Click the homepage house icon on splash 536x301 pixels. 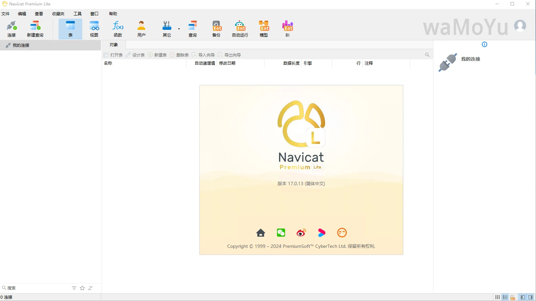click(x=261, y=233)
